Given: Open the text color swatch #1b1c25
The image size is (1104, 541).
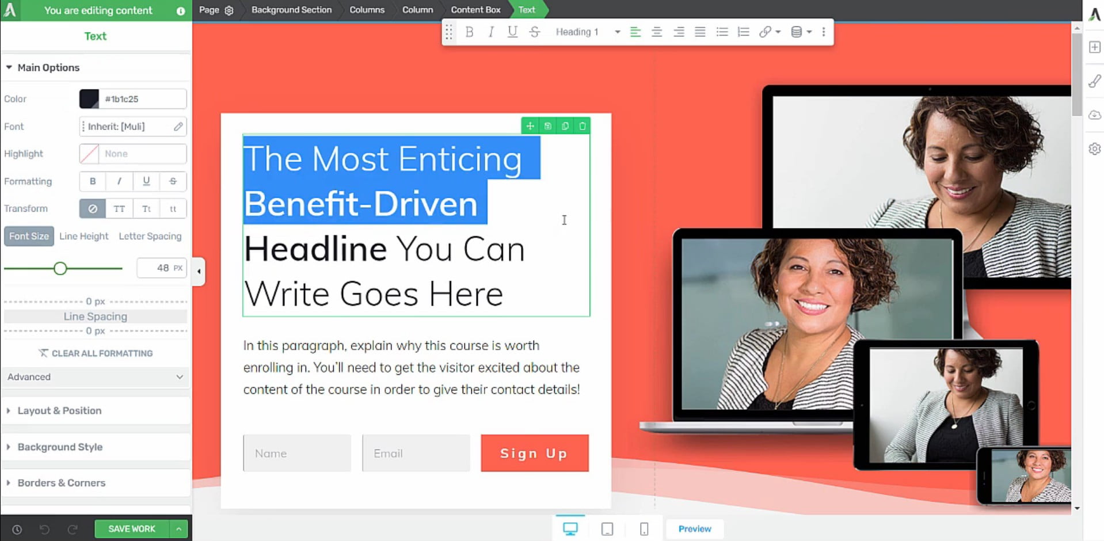Looking at the screenshot, I should pos(89,99).
